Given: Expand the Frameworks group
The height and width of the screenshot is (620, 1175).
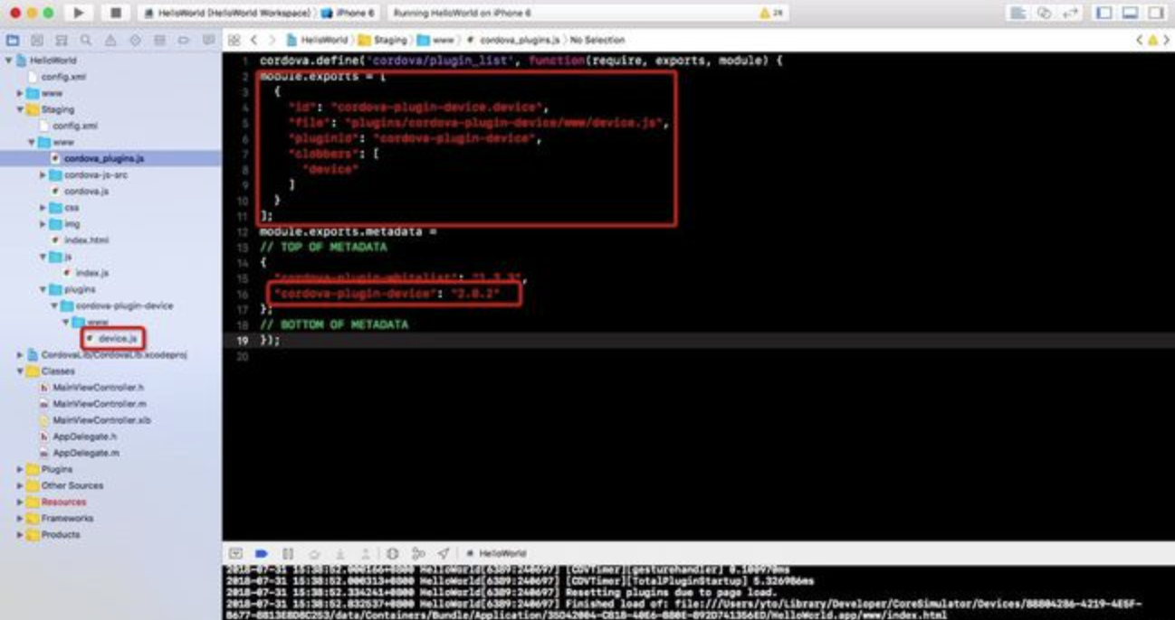Looking at the screenshot, I should pos(20,518).
